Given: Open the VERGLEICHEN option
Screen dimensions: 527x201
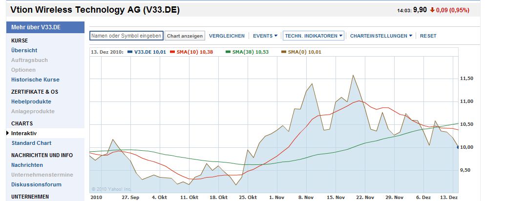Looking at the screenshot, I should 227,36.
